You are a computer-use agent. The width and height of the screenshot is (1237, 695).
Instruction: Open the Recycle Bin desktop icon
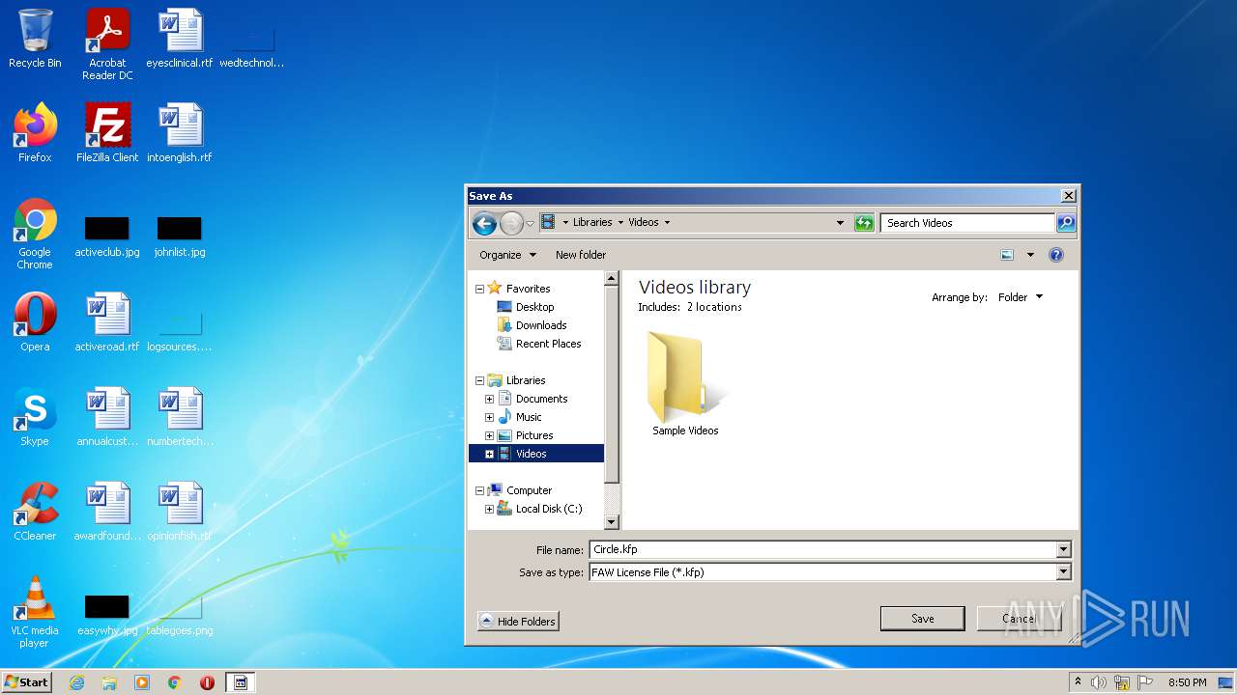[35, 40]
